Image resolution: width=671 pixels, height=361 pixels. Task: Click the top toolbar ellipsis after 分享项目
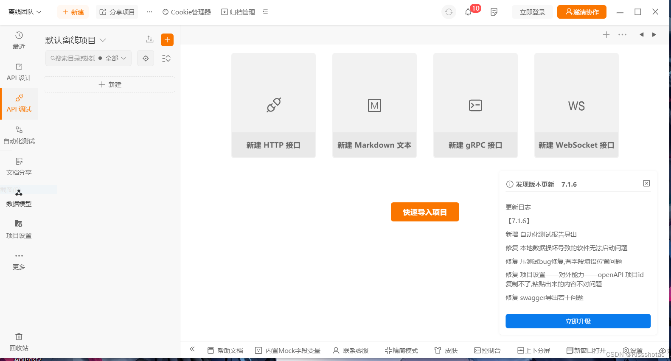tap(149, 12)
